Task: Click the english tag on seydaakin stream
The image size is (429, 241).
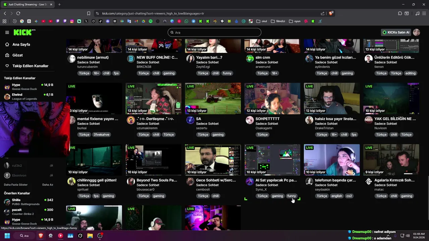Action: point(337,196)
